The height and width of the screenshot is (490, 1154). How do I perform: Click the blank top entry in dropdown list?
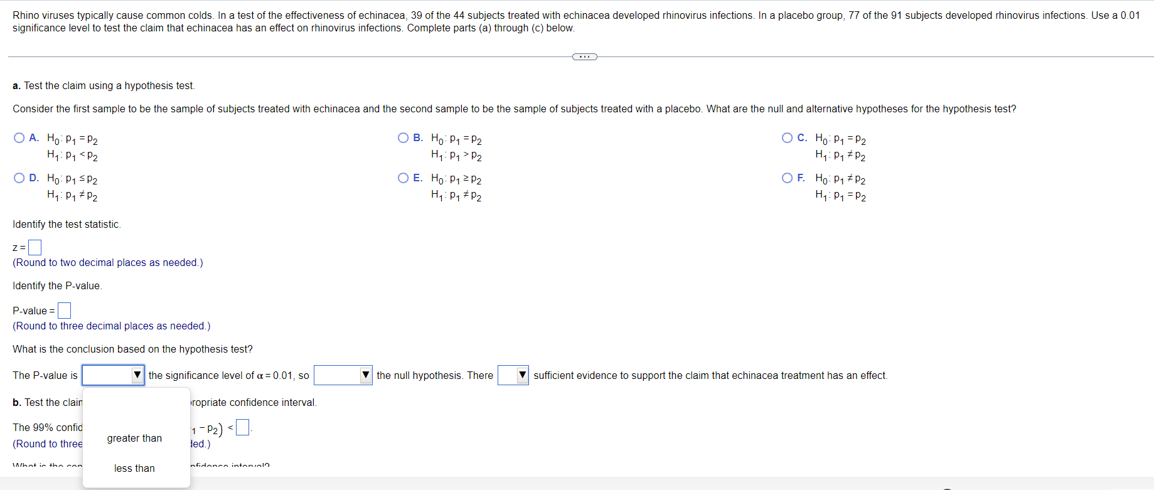click(x=136, y=408)
